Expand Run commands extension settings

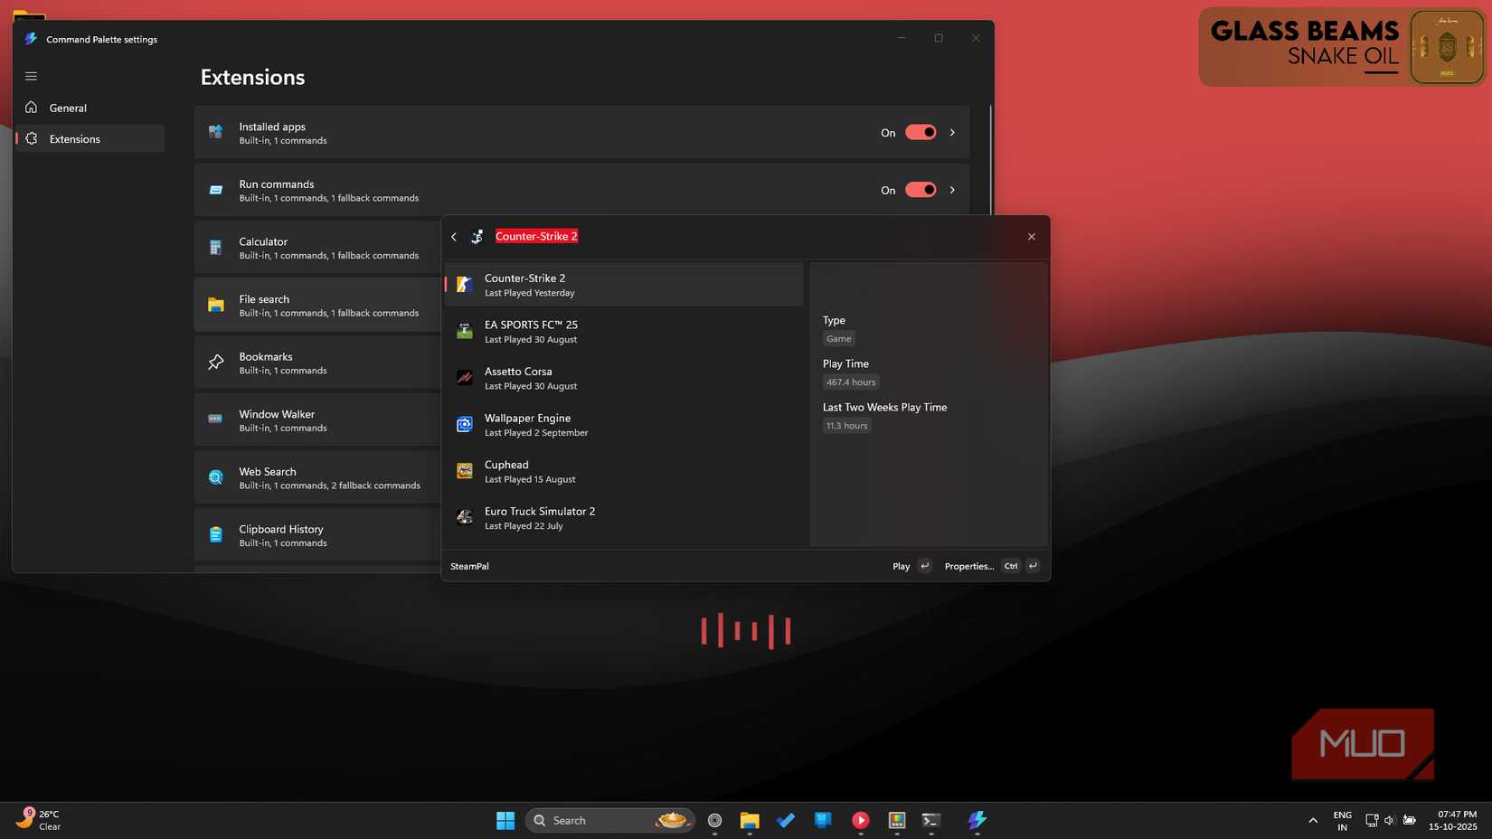pyautogui.click(x=952, y=190)
